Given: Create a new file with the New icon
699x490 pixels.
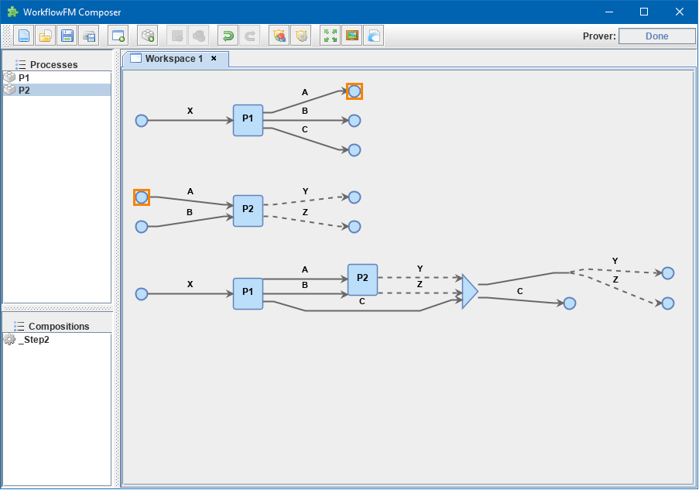Looking at the screenshot, I should 23,36.
